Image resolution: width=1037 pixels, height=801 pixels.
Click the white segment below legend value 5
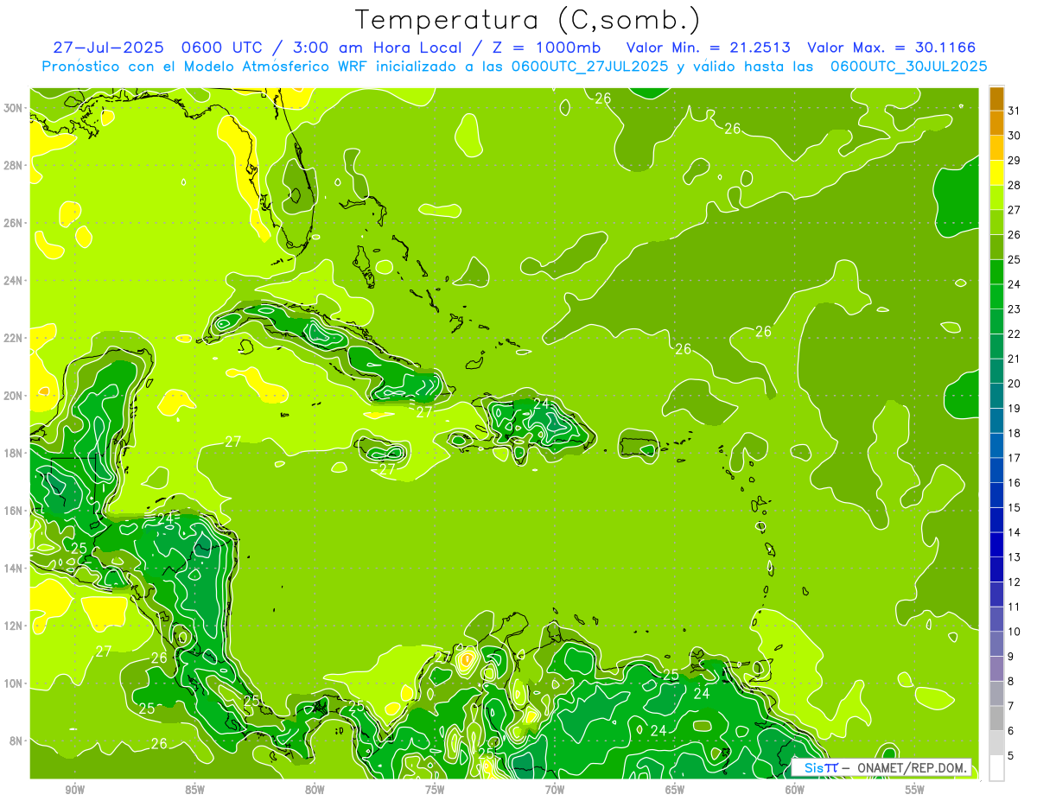click(x=996, y=768)
